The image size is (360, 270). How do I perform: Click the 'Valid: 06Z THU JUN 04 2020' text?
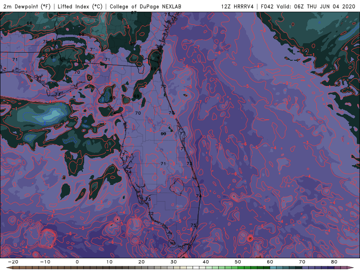(x=316, y=6)
